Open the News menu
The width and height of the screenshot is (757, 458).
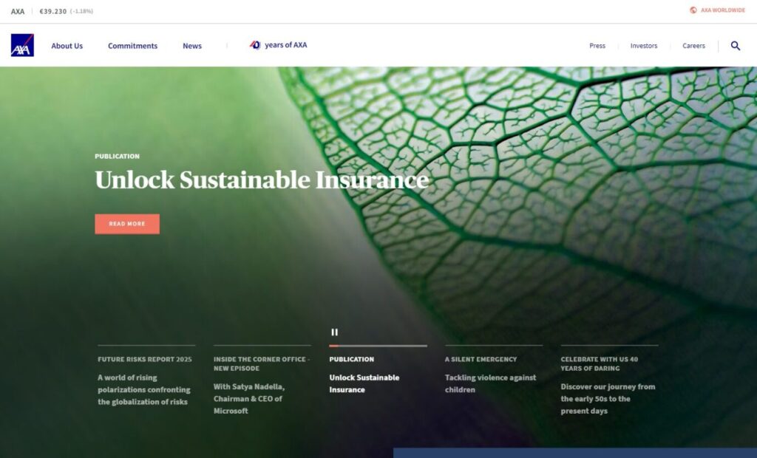point(192,46)
